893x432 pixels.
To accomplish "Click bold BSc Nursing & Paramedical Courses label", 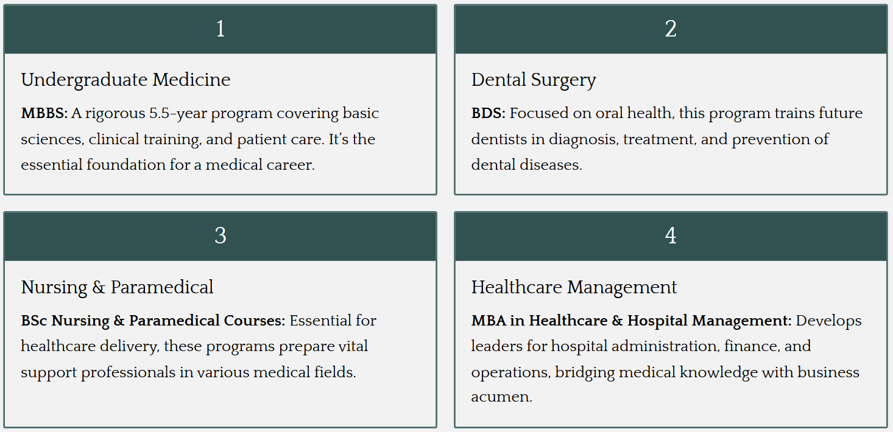I will tap(153, 321).
